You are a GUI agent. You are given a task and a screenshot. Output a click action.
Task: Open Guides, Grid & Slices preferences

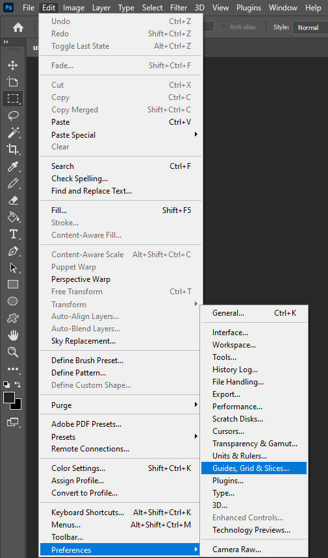(x=254, y=468)
